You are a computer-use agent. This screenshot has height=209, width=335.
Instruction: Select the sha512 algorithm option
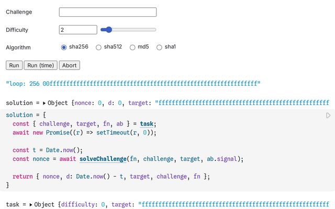pyautogui.click(x=98, y=47)
